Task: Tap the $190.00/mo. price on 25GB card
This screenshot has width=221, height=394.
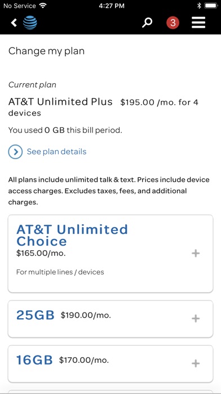Action: tap(86, 315)
